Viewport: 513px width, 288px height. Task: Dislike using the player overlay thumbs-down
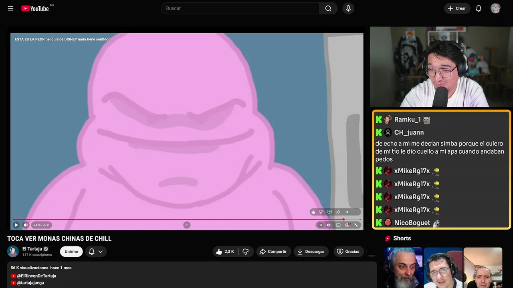pyautogui.click(x=321, y=212)
